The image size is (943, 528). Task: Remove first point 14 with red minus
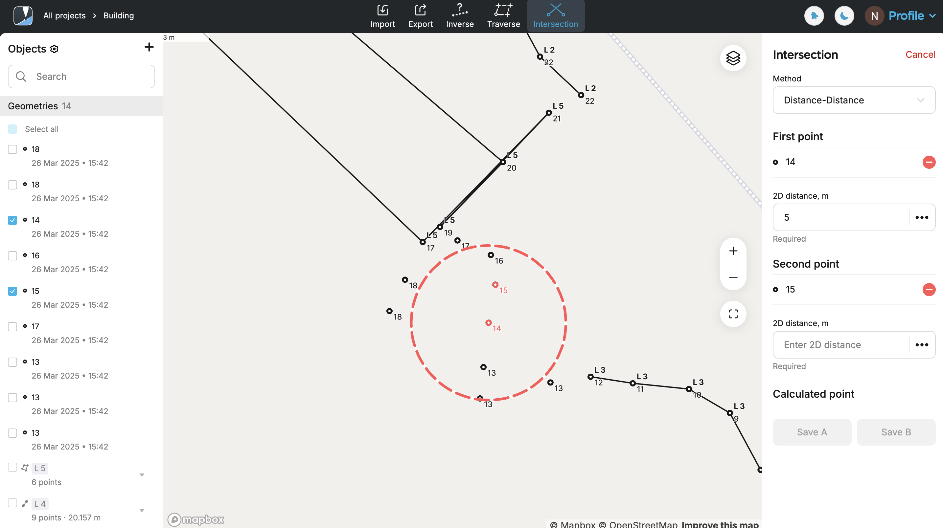929,162
